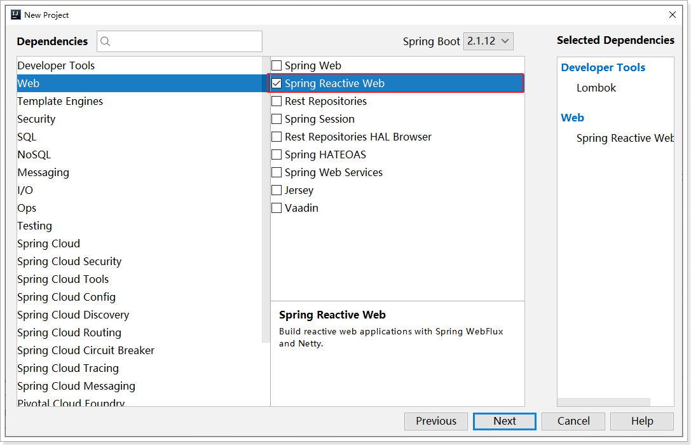Select Spring Cloud Messaging category
This screenshot has width=691, height=445.
(x=139, y=386)
